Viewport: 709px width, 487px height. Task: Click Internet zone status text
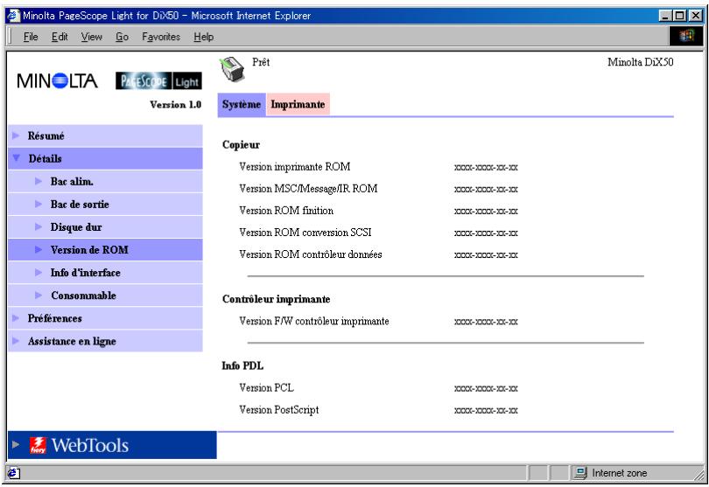click(x=620, y=473)
